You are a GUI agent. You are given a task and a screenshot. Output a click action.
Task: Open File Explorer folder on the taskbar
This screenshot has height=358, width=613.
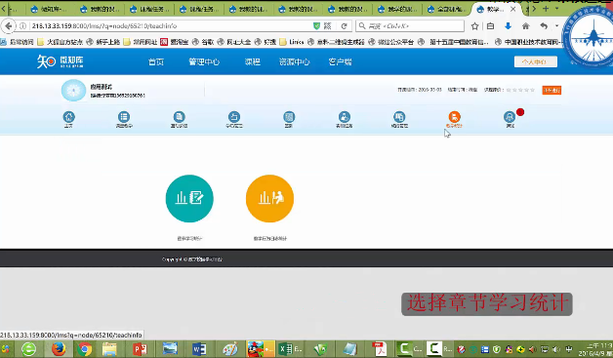pos(110,349)
